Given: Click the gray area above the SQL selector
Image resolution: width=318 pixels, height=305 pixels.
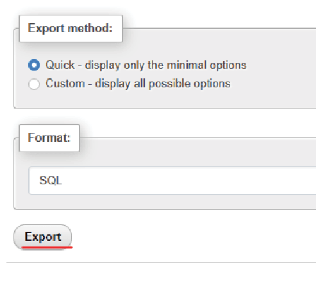Looking at the screenshot, I should coord(192,153).
